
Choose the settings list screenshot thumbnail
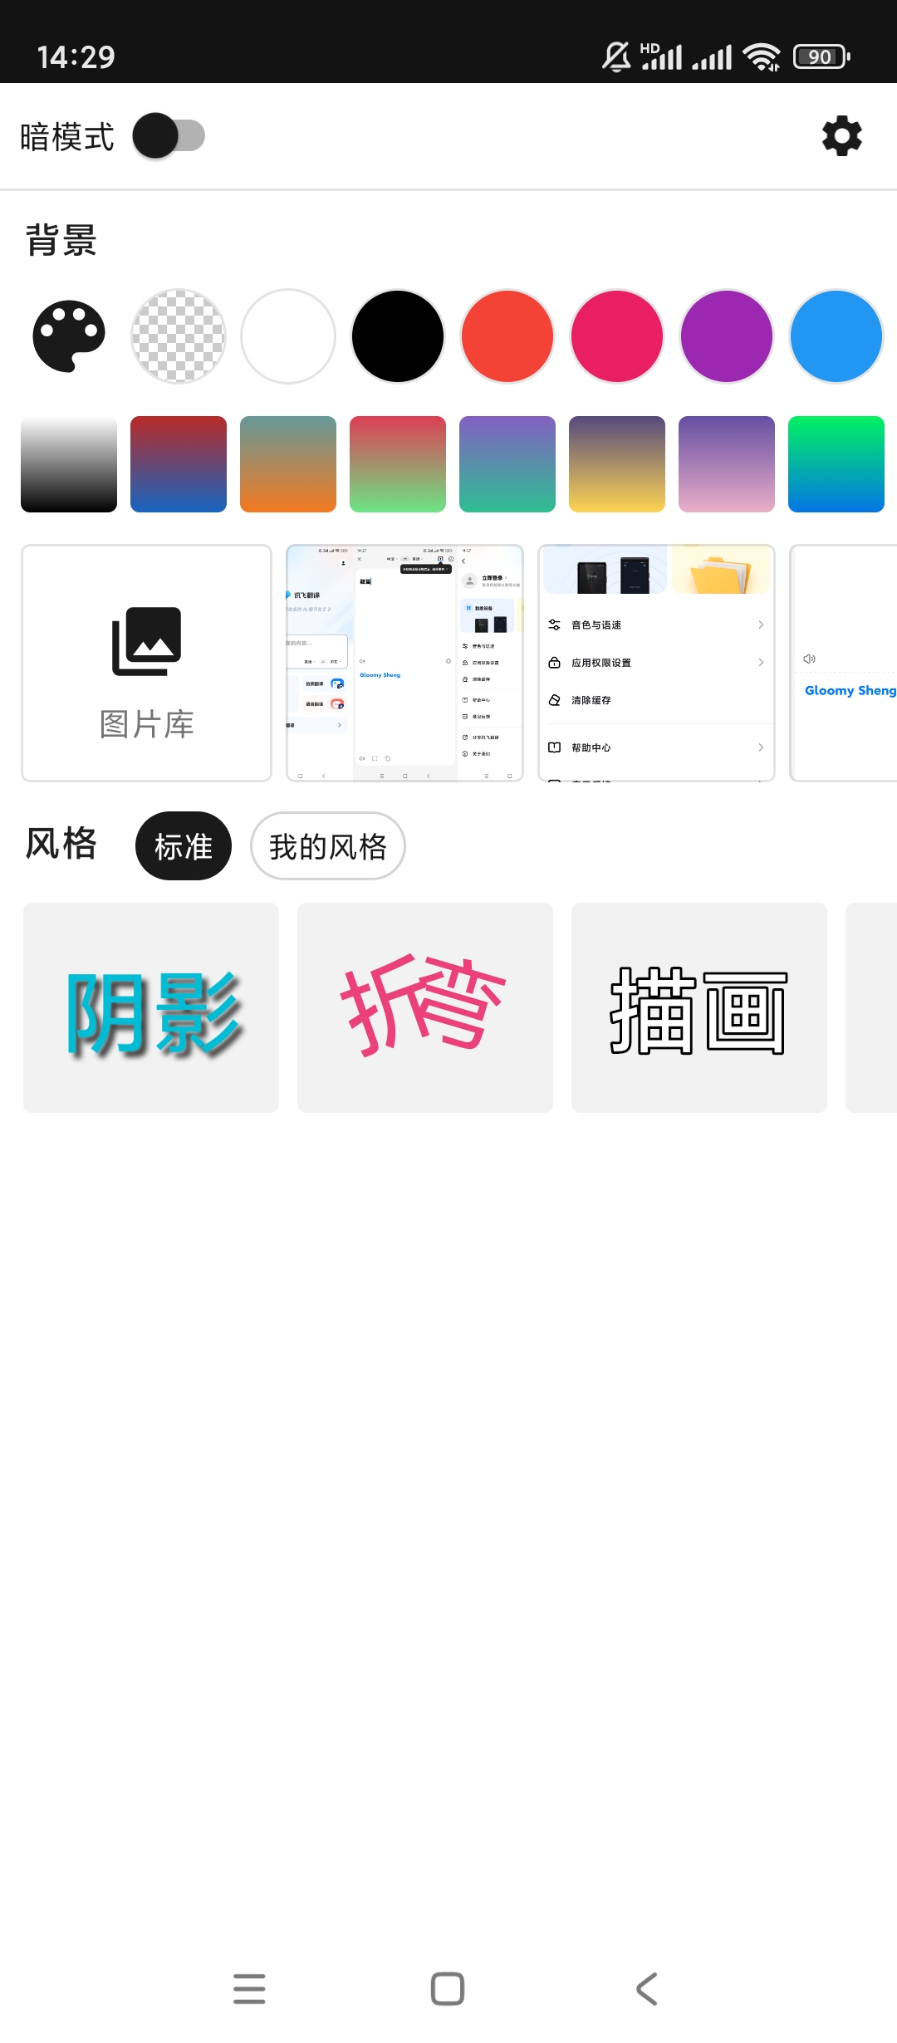(656, 663)
